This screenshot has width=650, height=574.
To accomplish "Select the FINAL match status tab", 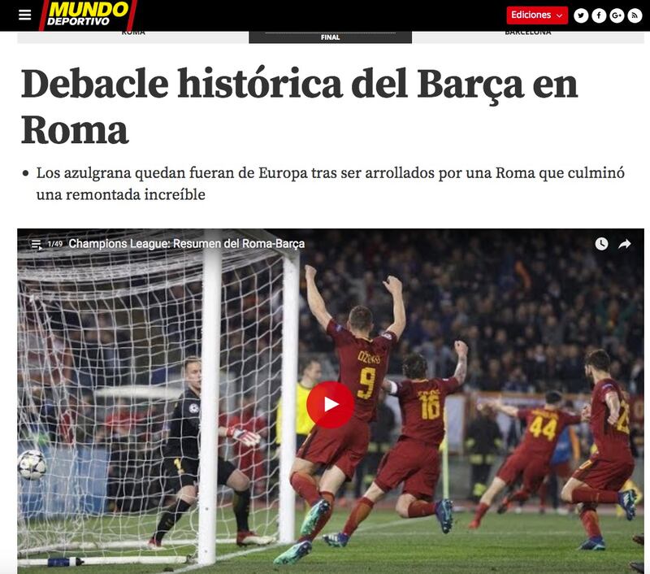I will point(330,37).
